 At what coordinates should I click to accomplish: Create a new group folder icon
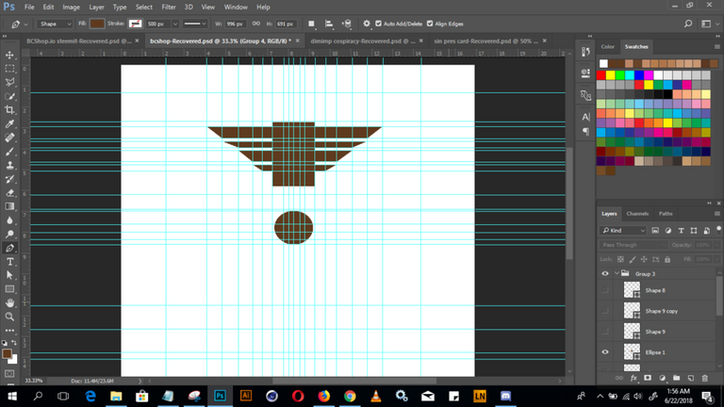click(x=675, y=377)
